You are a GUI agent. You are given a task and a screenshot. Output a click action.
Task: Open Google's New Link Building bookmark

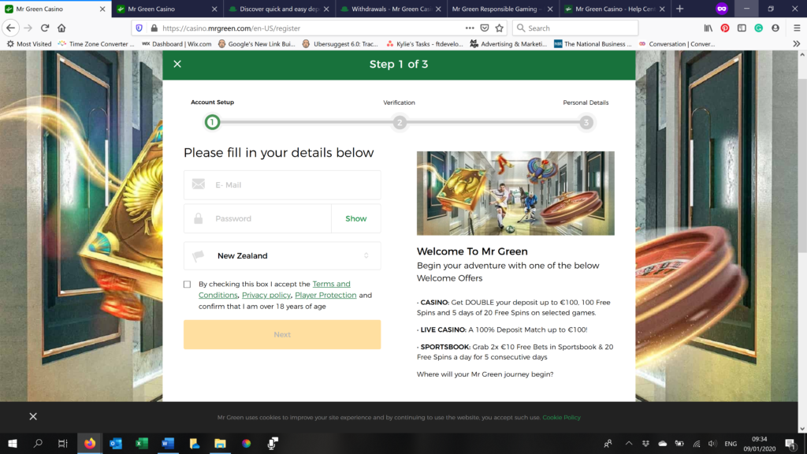coord(256,44)
